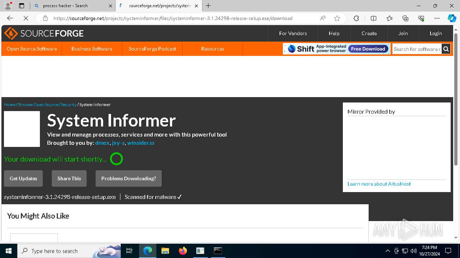Click the SourceForge logo

(43, 33)
